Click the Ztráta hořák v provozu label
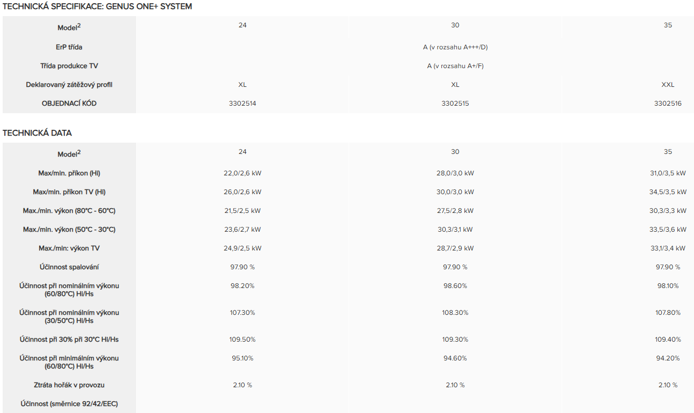The width and height of the screenshot is (694, 413). tap(69, 385)
